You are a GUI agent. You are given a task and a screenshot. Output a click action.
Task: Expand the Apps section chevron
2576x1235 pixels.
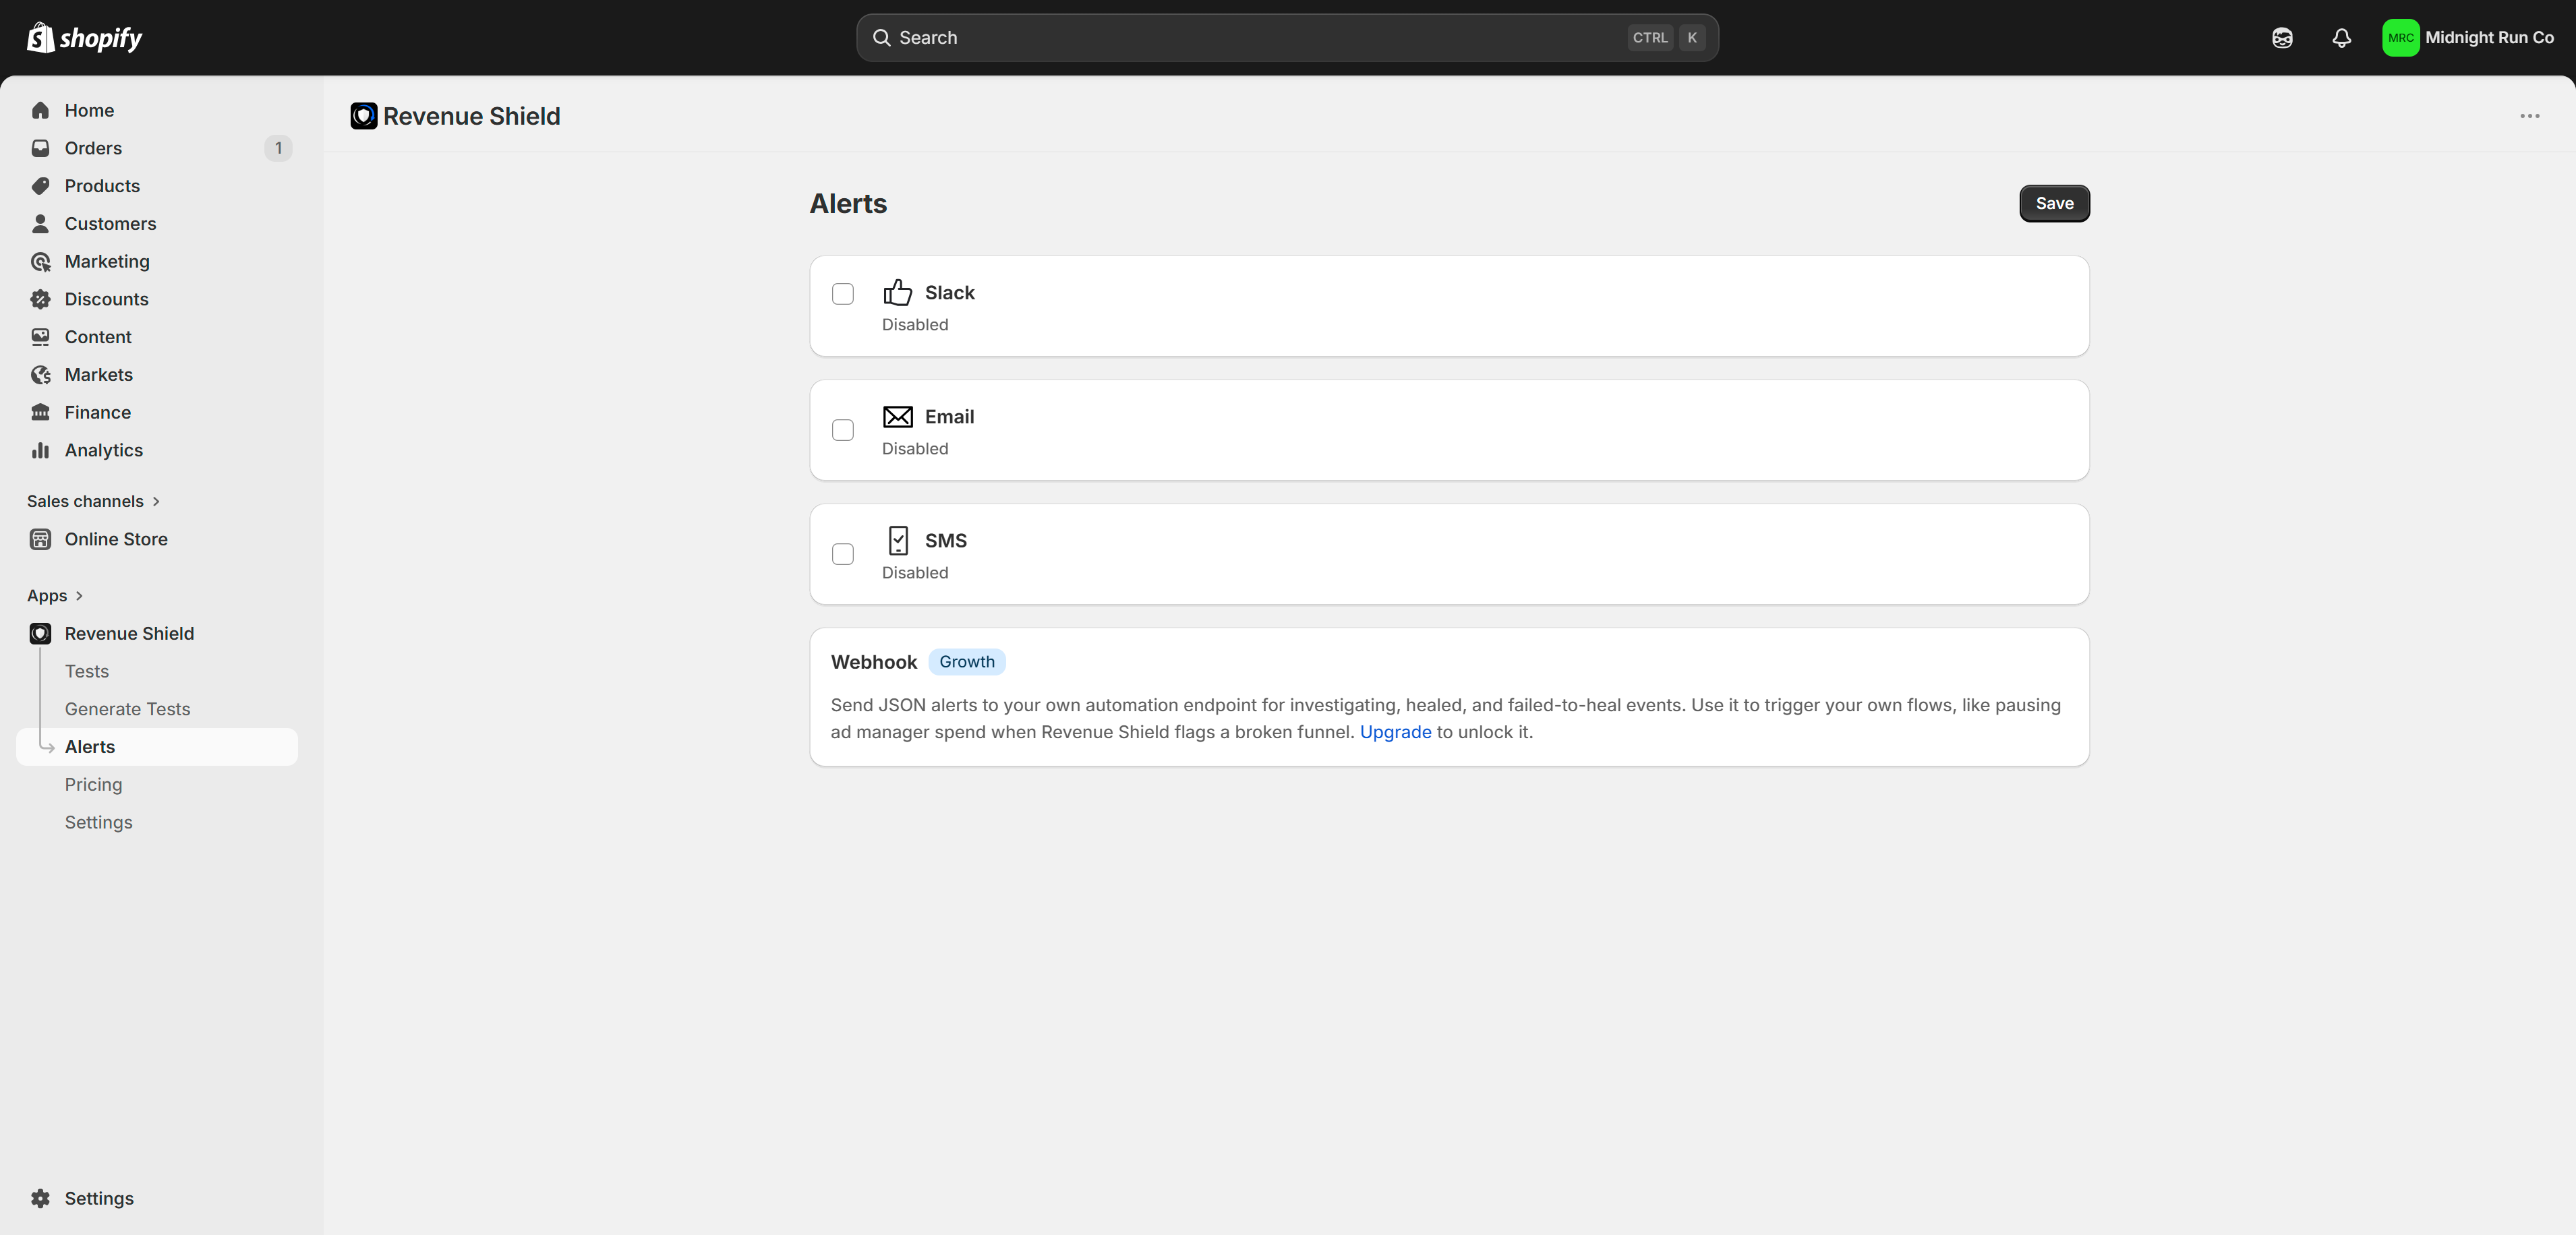79,595
